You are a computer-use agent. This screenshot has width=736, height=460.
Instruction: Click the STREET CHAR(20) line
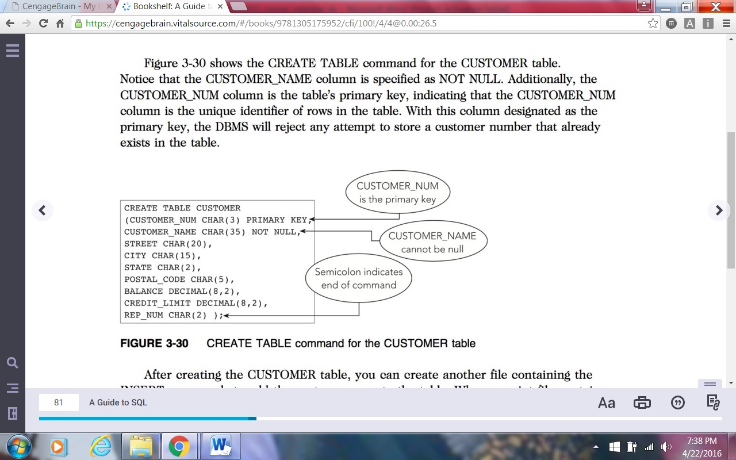click(x=168, y=244)
